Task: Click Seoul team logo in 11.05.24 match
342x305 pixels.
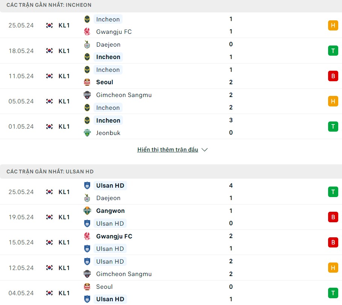Action: 87,82
